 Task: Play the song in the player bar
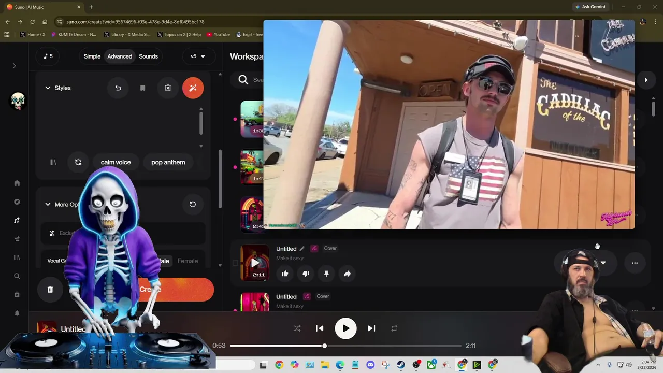click(345, 328)
